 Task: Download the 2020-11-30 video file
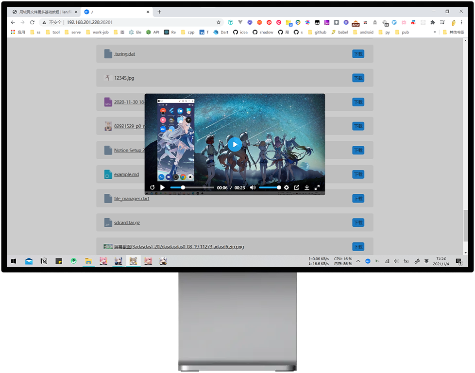click(x=358, y=102)
